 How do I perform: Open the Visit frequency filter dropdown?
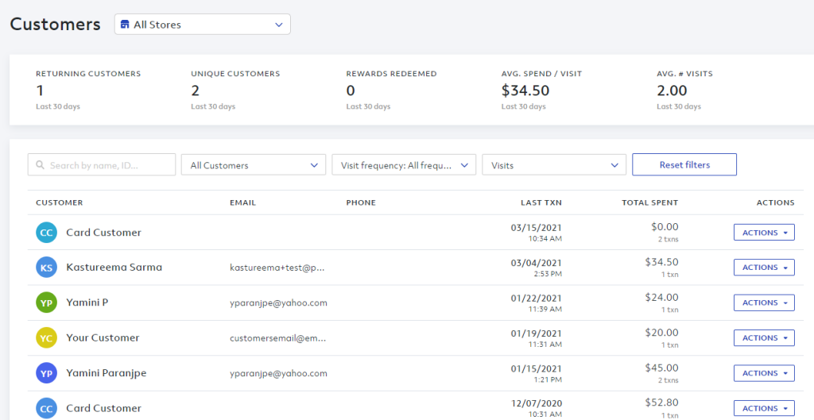(404, 165)
